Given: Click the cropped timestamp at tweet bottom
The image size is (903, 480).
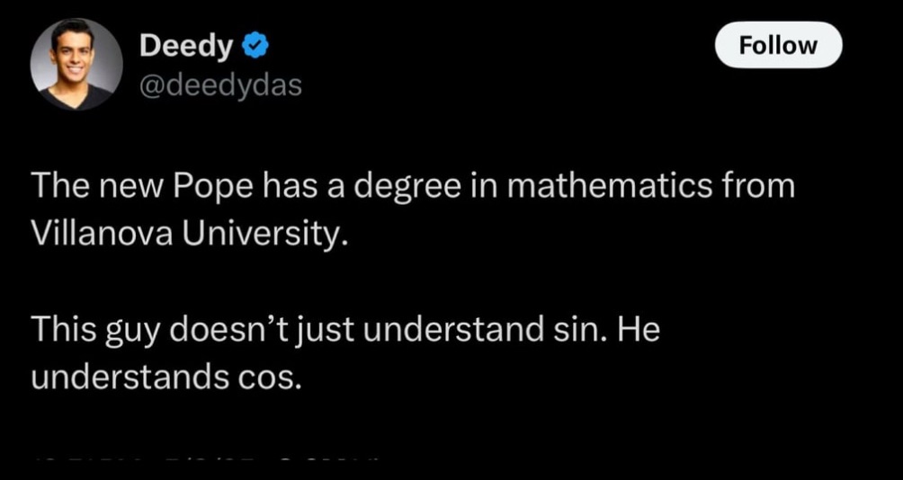Looking at the screenshot, I should pyautogui.click(x=208, y=458).
